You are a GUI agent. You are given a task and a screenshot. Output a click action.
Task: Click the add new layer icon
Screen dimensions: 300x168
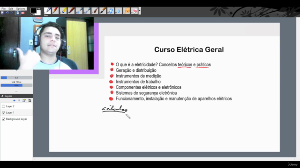click(x=24, y=100)
